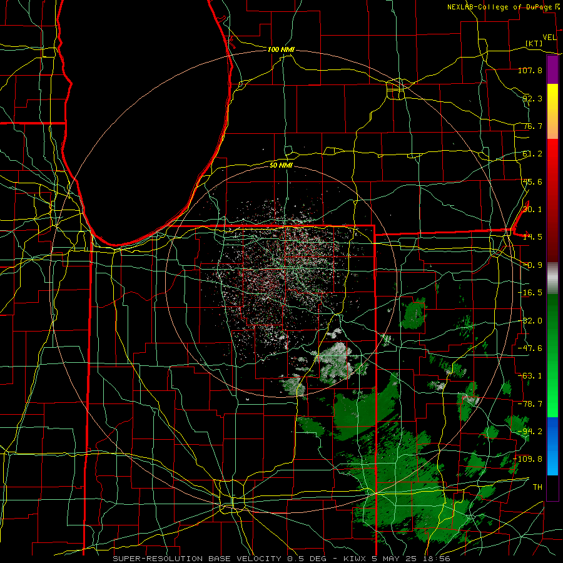Select the 14.5 velocity scale label
The height and width of the screenshot is (563, 563).
[x=532, y=237]
